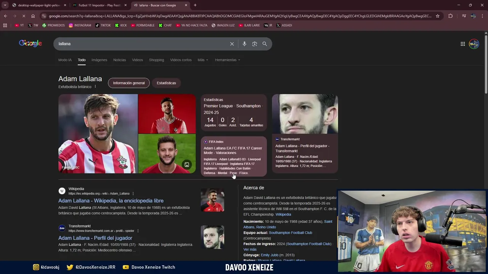Image resolution: width=488 pixels, height=274 pixels.
Task: Open the tab search dropdown arrow
Action: (5, 5)
